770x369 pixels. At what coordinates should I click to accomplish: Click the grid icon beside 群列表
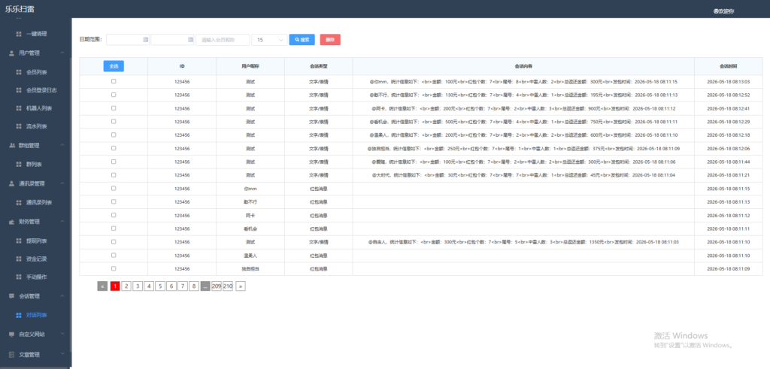click(x=19, y=165)
